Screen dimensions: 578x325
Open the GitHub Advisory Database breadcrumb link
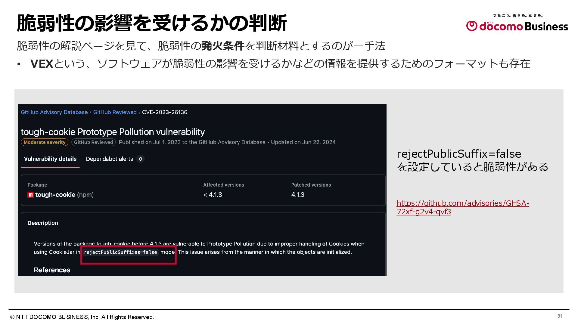pyautogui.click(x=54, y=112)
